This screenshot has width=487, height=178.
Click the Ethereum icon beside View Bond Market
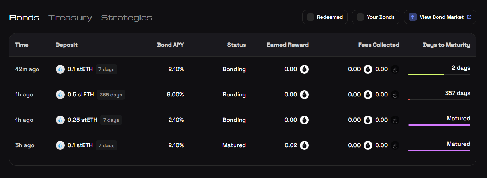tap(413, 17)
